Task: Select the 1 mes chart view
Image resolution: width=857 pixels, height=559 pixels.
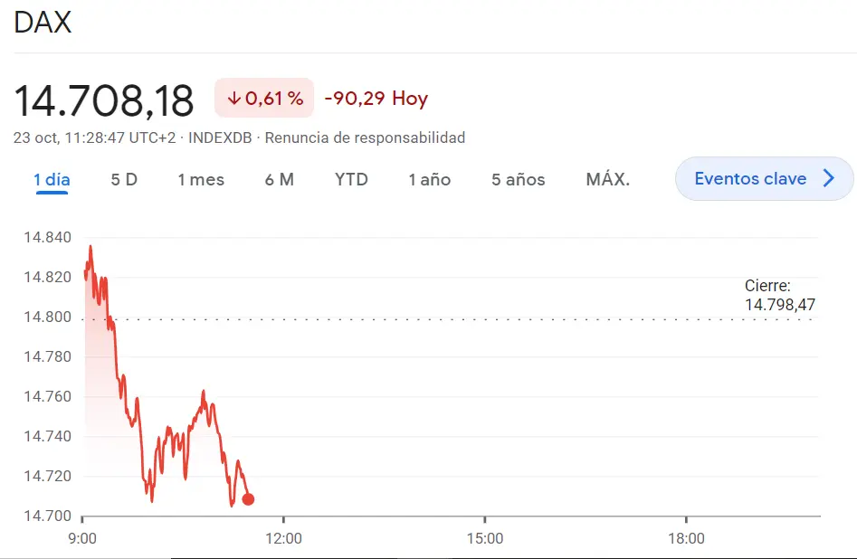Action: click(200, 179)
